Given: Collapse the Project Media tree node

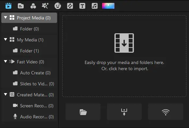Looking at the screenshot, I should (6, 17).
